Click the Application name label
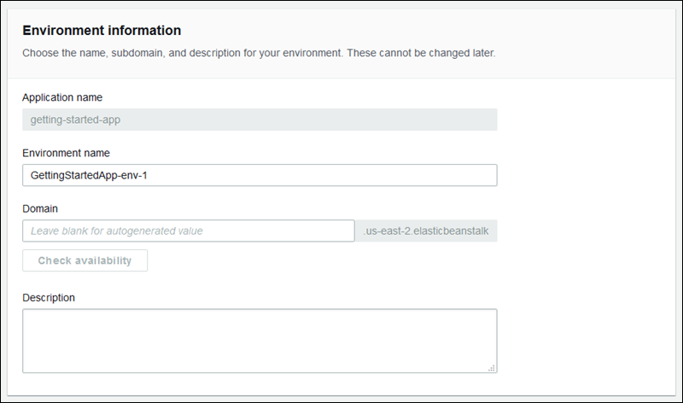This screenshot has height=403, width=683. pyautogui.click(x=62, y=97)
